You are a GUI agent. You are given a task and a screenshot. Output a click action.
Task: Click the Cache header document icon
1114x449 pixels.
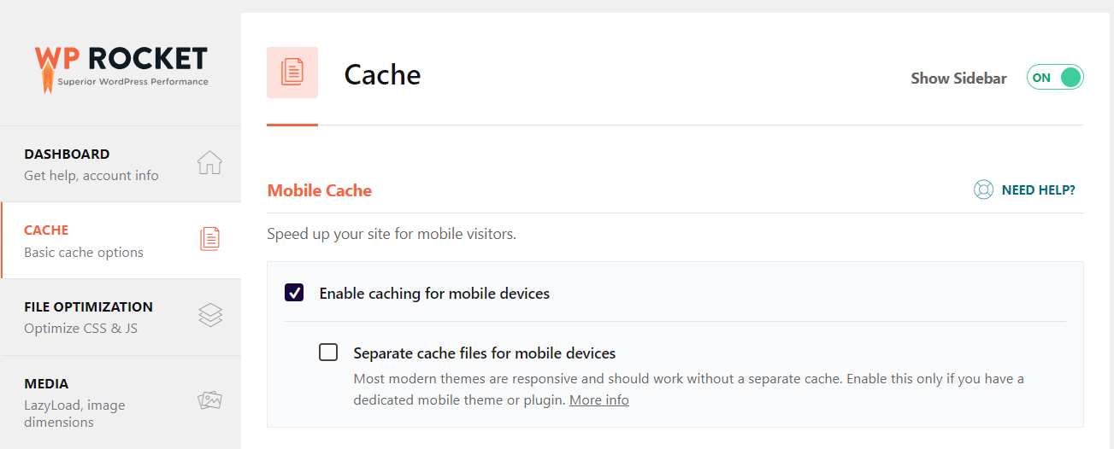point(292,73)
